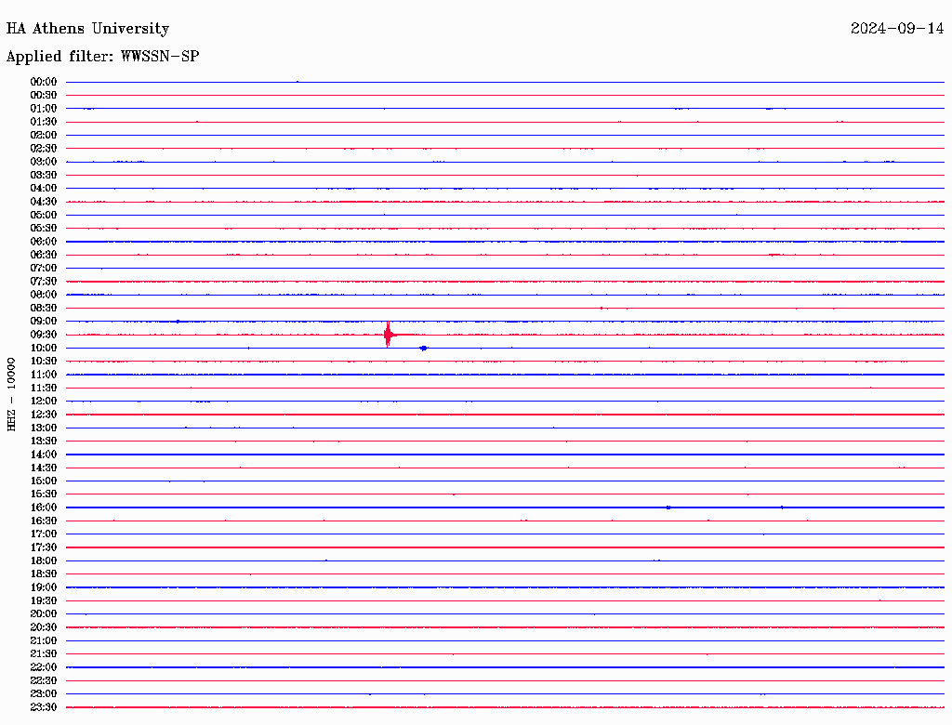This screenshot has height=725, width=952.
Task: Click the second blue blip on the 16:00 trace
Action: (x=782, y=507)
